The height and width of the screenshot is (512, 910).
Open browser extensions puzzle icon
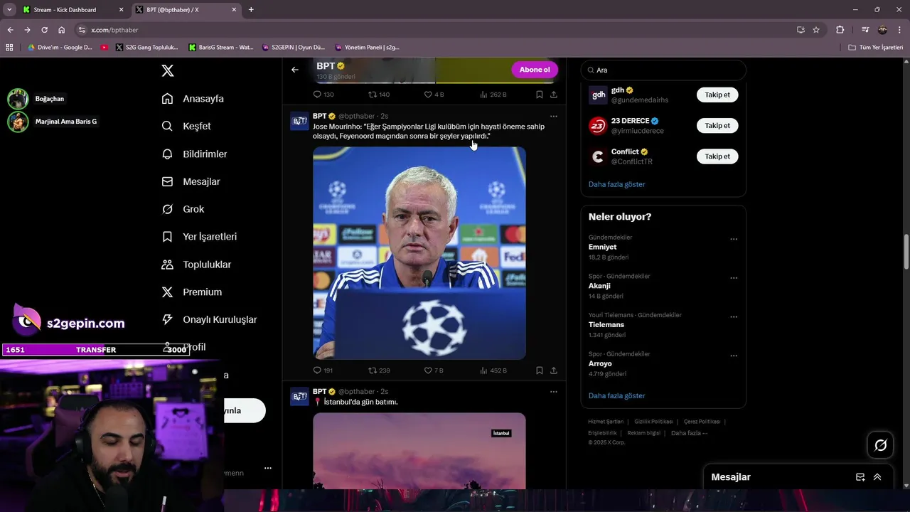click(840, 30)
